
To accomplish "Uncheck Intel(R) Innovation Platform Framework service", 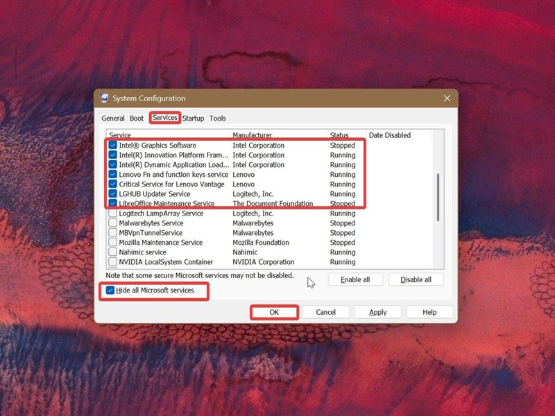I will click(112, 155).
